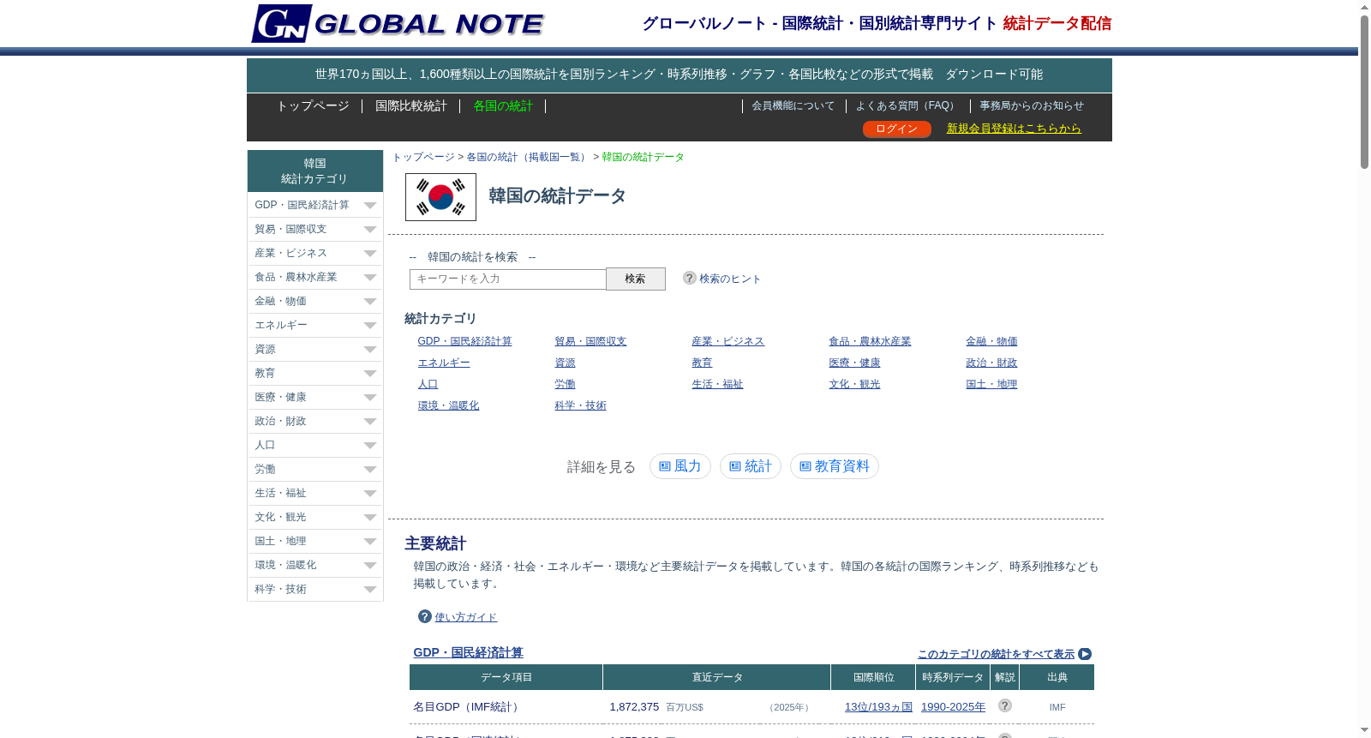
Task: Open 新規会員登録はこちらから link
Action: click(1014, 128)
